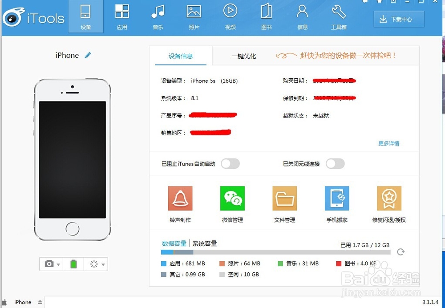Image resolution: width=445 pixels, height=308 pixels.
Task: Click the iPhone device preview image
Action: tap(73, 159)
